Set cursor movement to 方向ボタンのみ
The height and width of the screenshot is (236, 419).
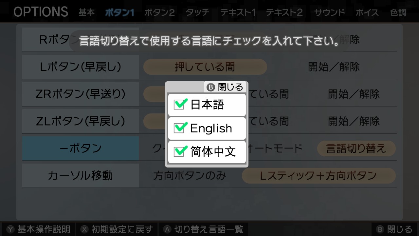tap(190, 176)
